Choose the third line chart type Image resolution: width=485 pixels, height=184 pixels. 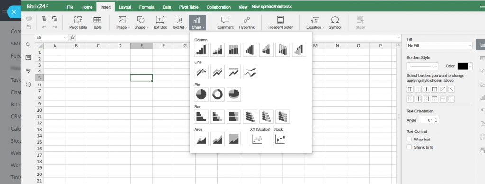pyautogui.click(x=234, y=72)
